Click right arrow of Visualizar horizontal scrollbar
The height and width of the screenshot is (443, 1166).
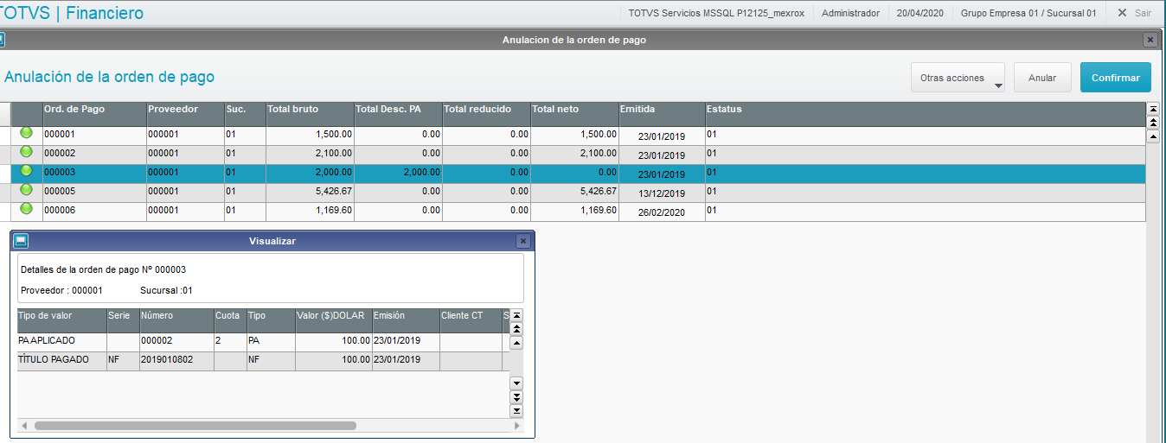click(x=517, y=426)
